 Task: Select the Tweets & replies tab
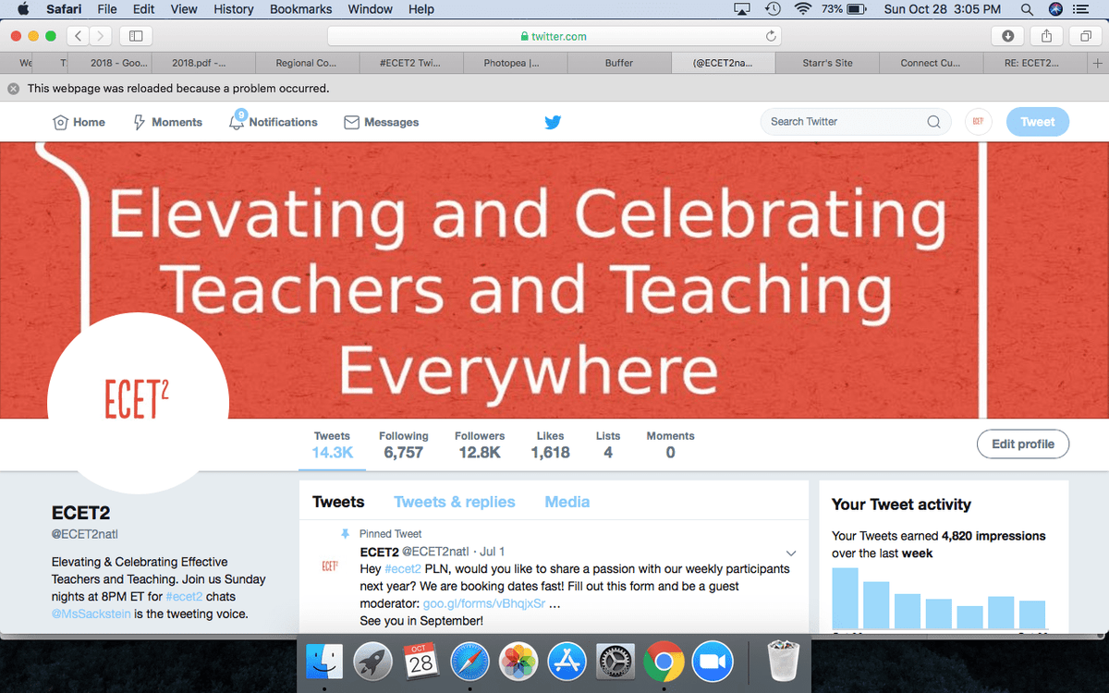click(x=454, y=502)
